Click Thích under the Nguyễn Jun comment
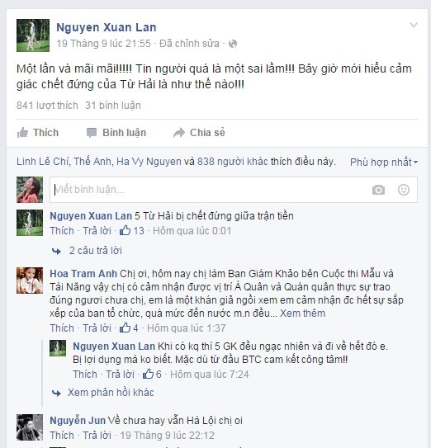 click(x=62, y=435)
